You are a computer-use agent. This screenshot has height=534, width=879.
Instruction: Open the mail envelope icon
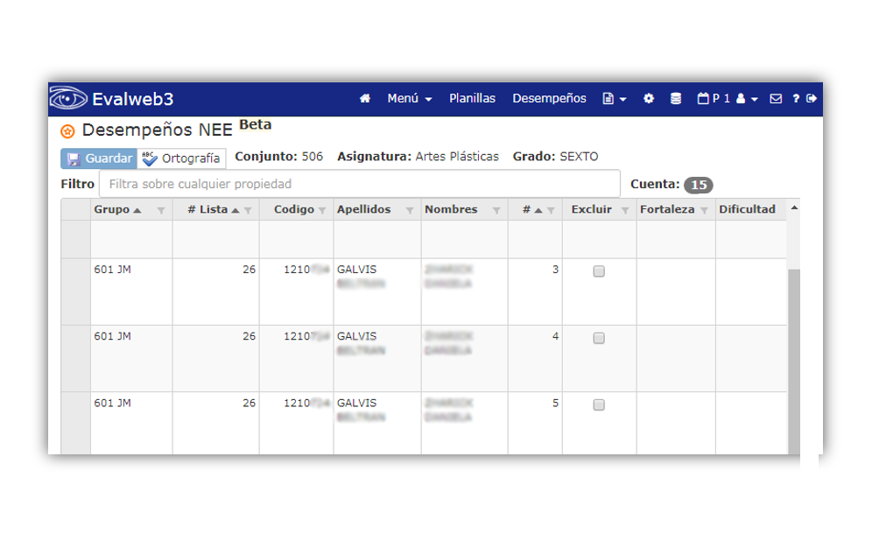point(776,99)
